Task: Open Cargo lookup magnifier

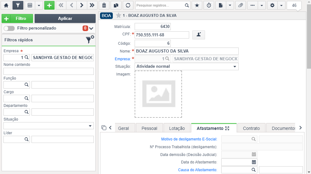Action: (x=26, y=98)
